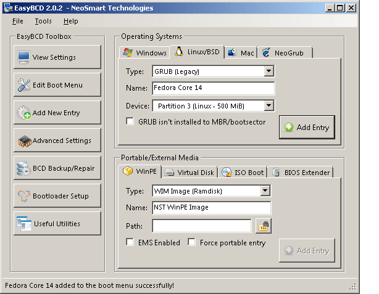Open the GRUB (Legacy) type dropdown arrow
Screen dimensions: 379x294
(269, 71)
